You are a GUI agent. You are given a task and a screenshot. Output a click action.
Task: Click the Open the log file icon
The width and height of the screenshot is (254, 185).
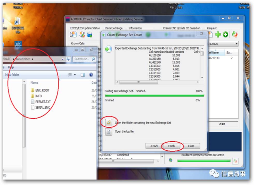tap(108, 132)
